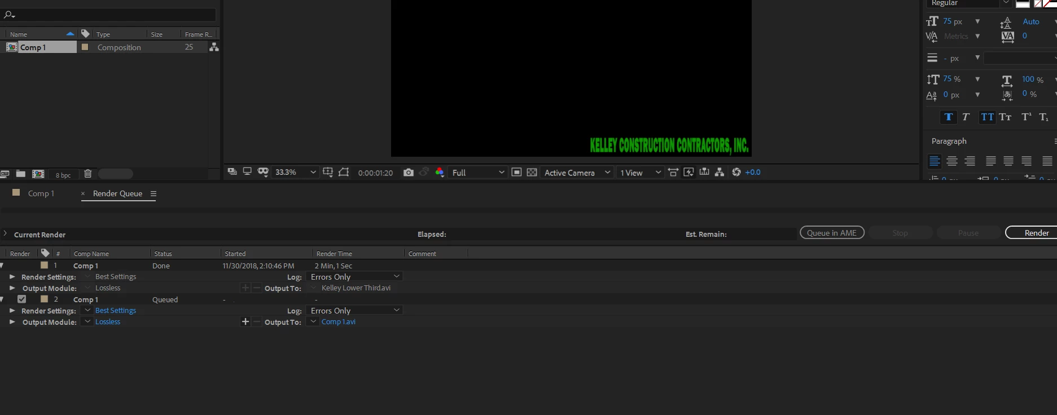
Task: Toggle transparency grid checkerboard icon
Action: click(x=532, y=172)
